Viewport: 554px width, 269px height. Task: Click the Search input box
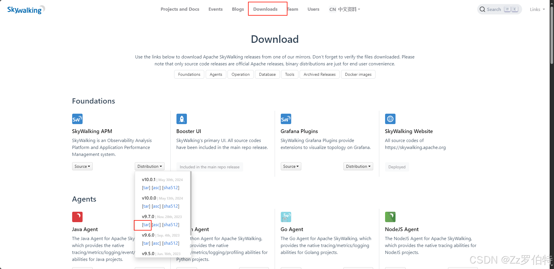[500, 9]
